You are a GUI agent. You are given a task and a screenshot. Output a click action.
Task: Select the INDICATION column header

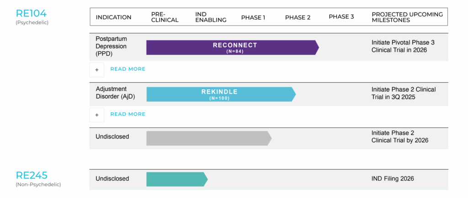113,17
